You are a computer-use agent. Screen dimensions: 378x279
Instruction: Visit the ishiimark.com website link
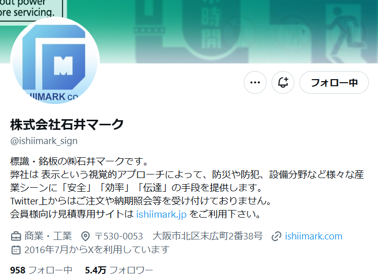tap(314, 236)
